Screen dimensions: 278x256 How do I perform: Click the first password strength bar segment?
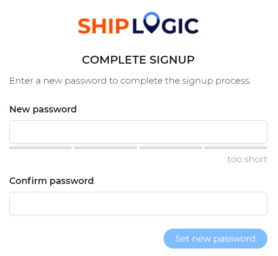pos(40,148)
